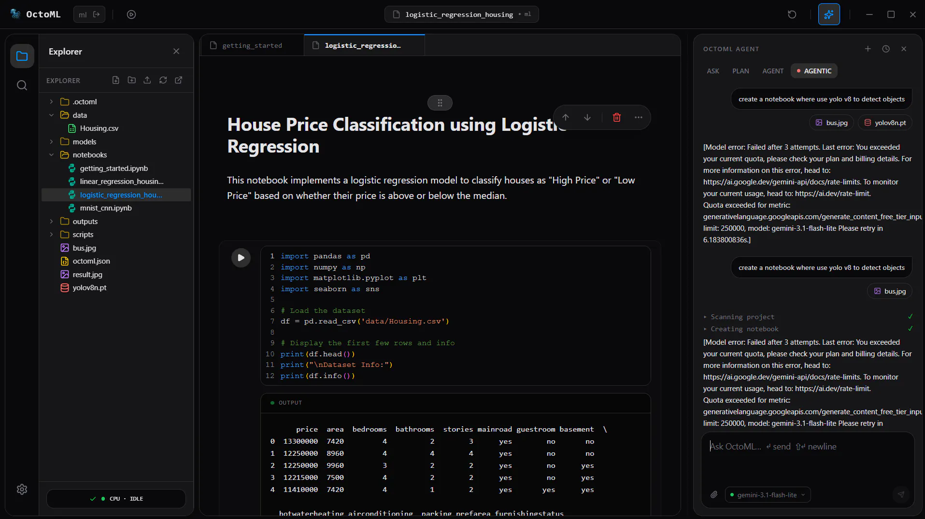Switch to PLAN mode
Screen dimensions: 925x519
tap(740, 71)
